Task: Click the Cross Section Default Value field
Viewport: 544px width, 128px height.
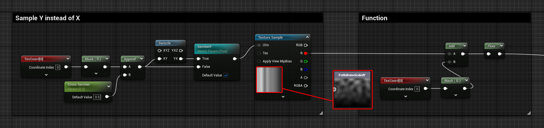Action: pos(97,97)
